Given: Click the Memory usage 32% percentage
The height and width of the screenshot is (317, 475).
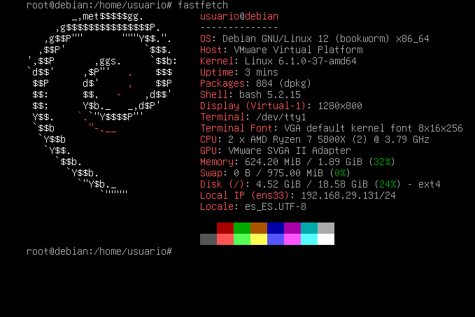Looking at the screenshot, I should [x=382, y=162].
